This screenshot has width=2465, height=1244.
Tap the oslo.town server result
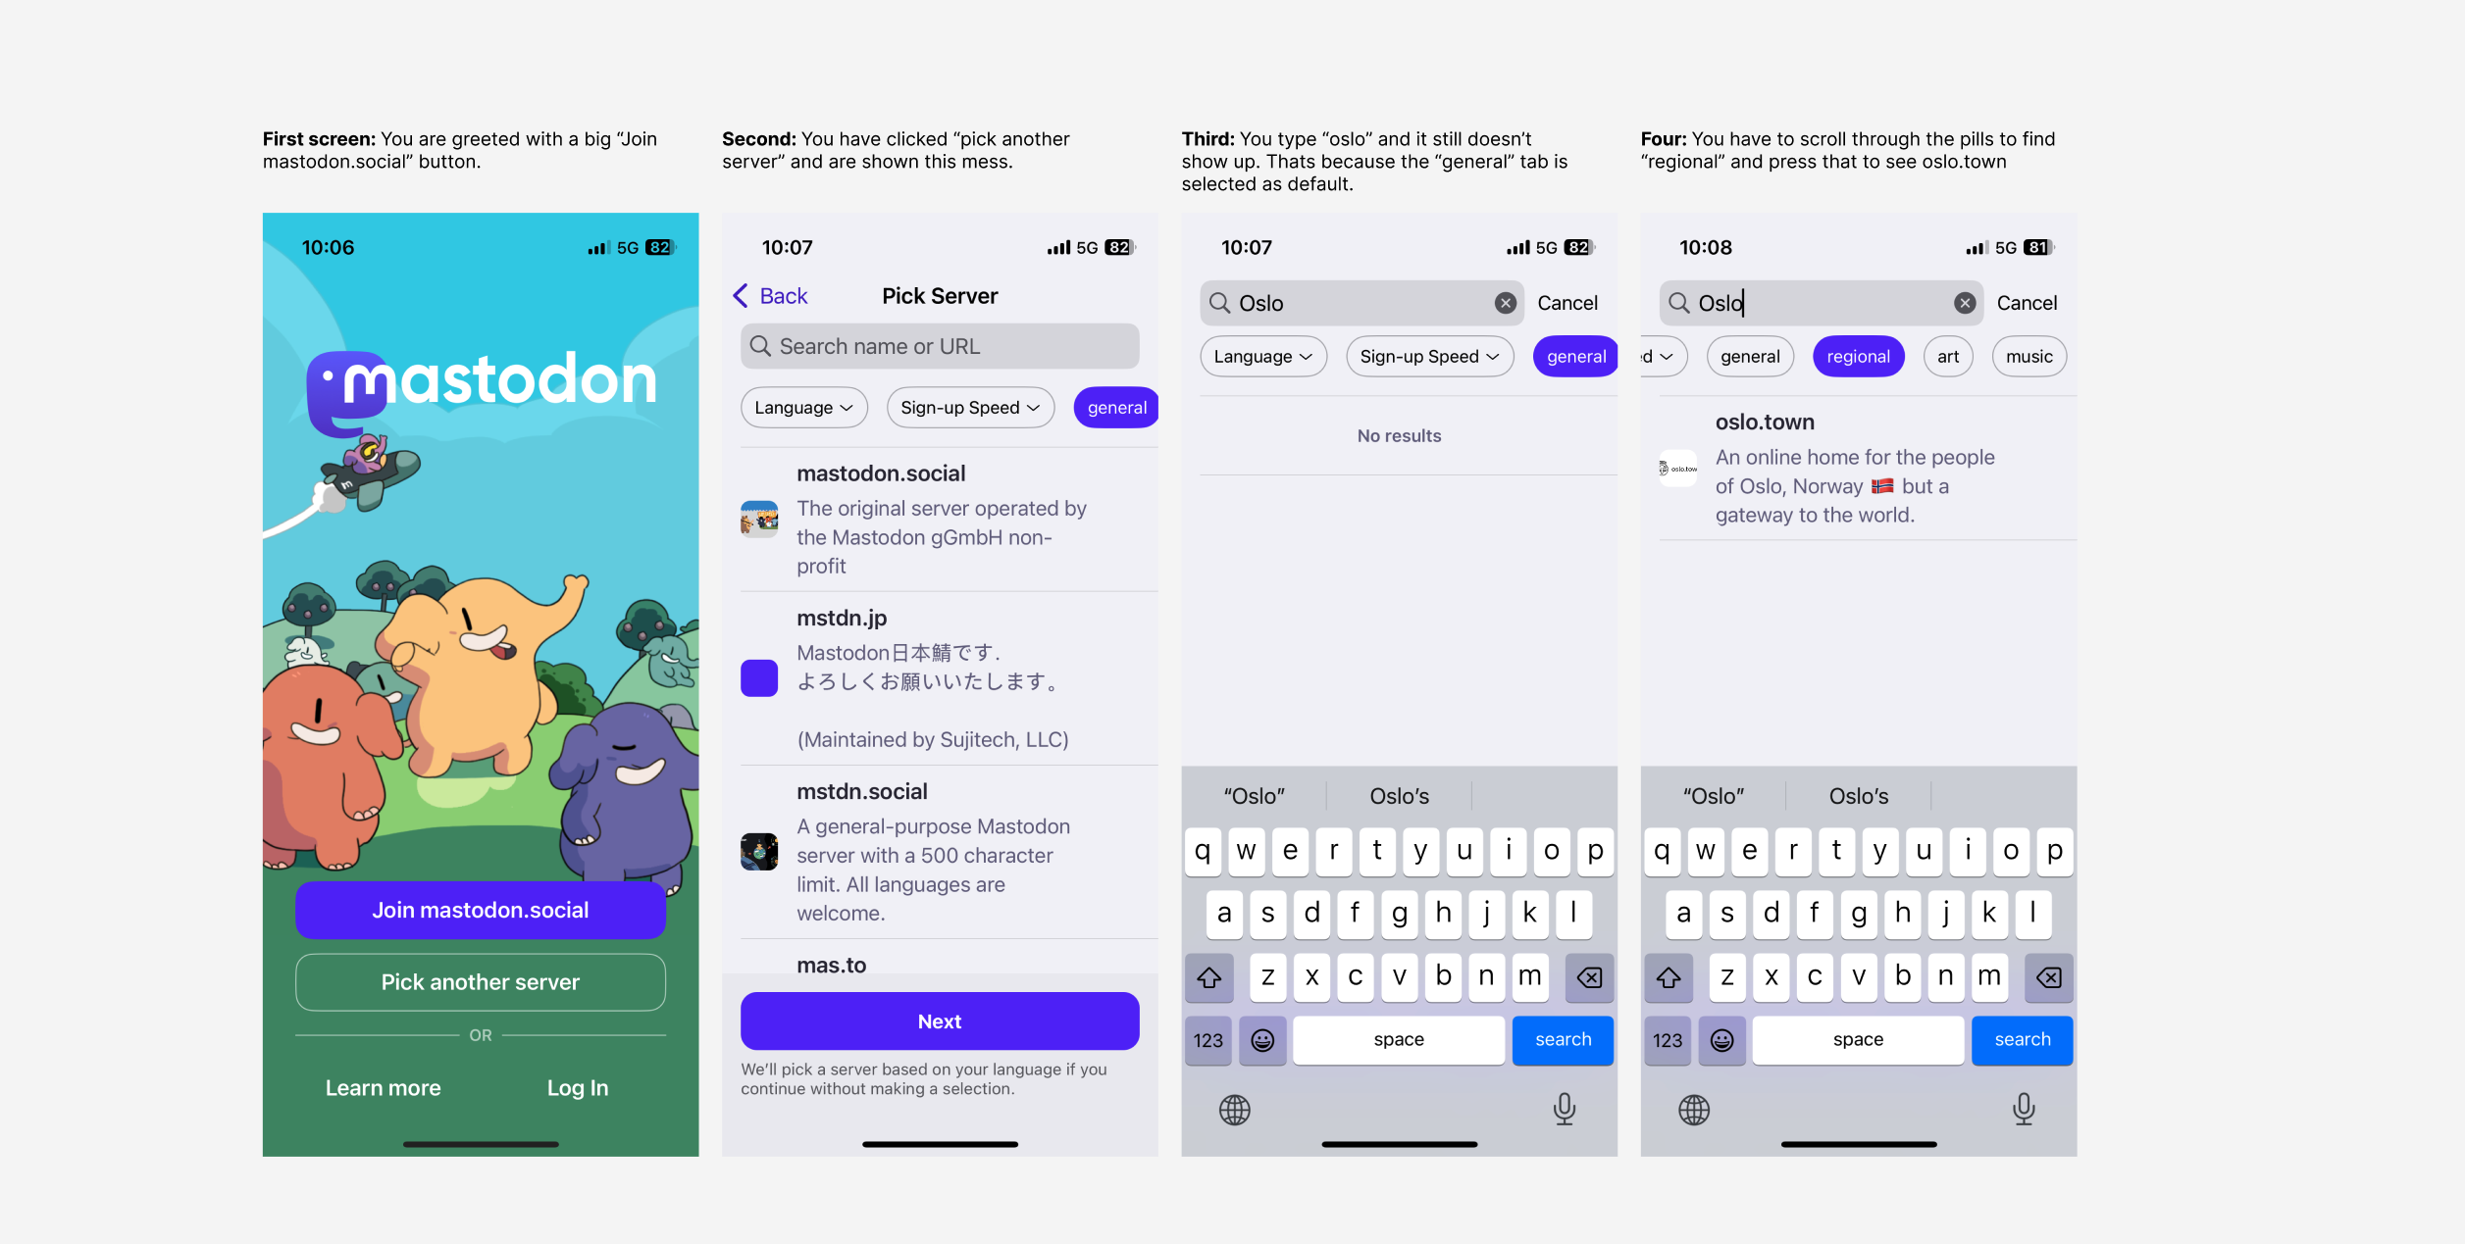click(x=1857, y=467)
